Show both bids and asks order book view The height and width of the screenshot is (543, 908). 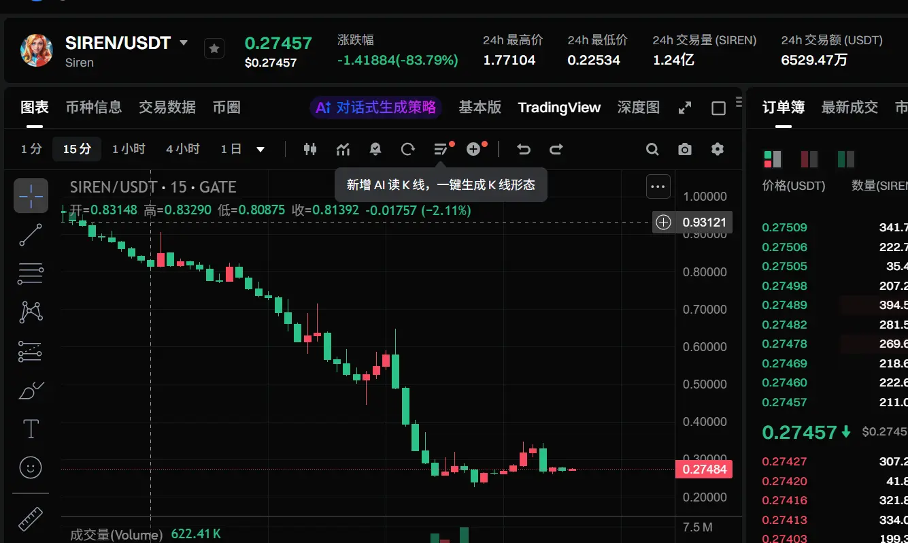[x=773, y=159]
